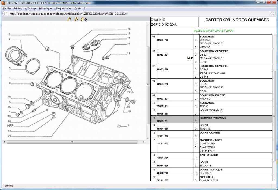Click the diagram's horizontal scrollbar thumb
278x190 pixels.
(x=72, y=142)
